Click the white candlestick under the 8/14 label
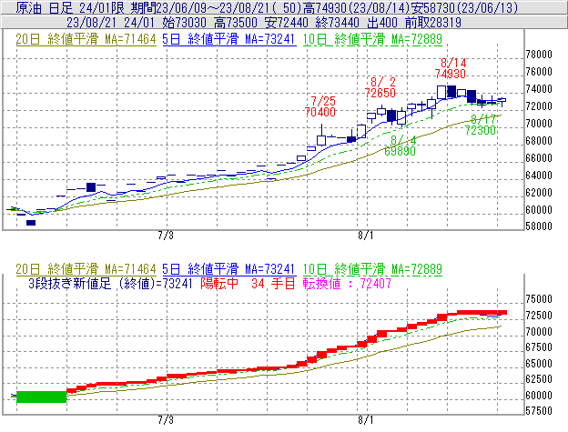Image resolution: width=568 pixels, height=432 pixels. 441,92
